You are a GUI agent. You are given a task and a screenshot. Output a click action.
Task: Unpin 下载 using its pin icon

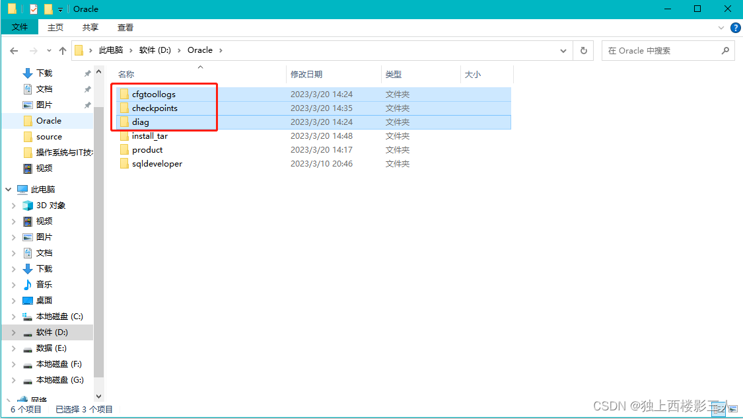(87, 73)
